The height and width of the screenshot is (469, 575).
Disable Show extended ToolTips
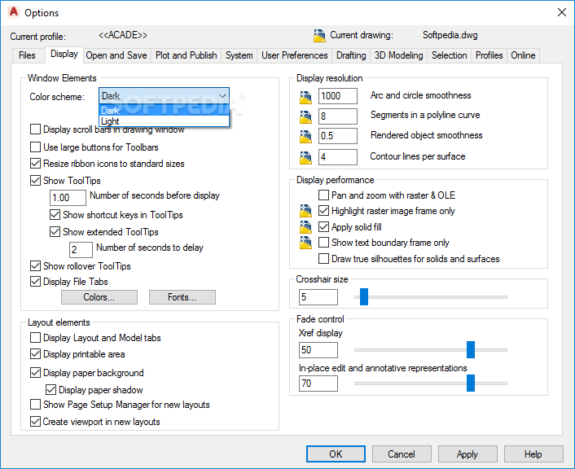pyautogui.click(x=55, y=232)
